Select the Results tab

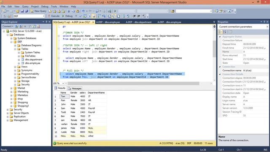[x=60, y=88]
